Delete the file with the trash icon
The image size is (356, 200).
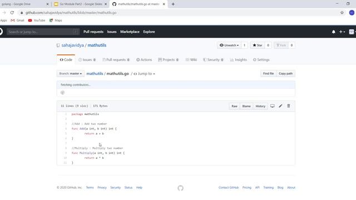289,106
